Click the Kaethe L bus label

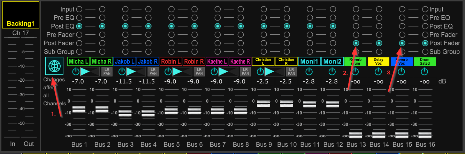pyautogui.click(x=217, y=62)
